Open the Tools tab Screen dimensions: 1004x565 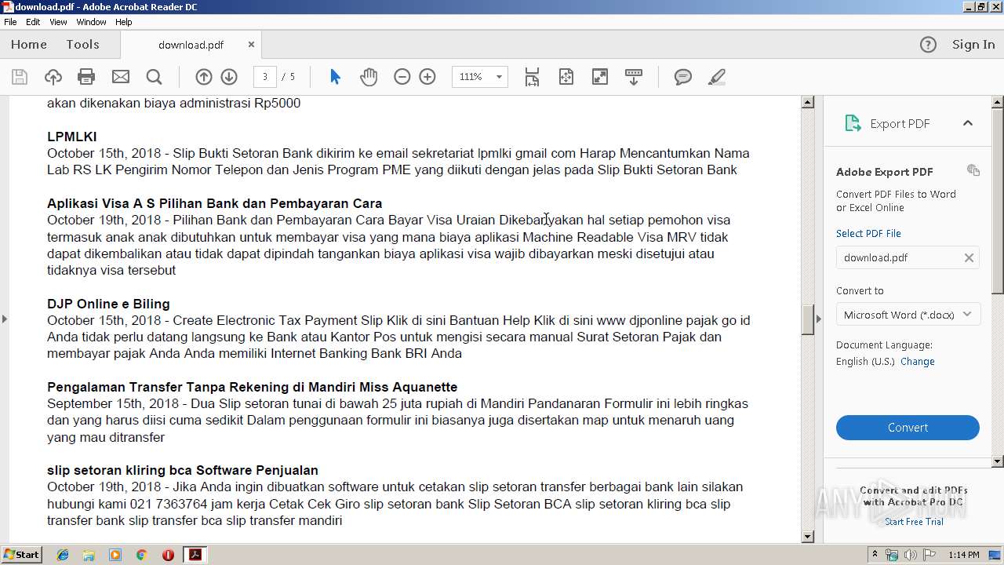(82, 45)
